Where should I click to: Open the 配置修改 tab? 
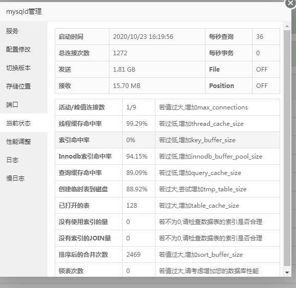tap(24, 49)
